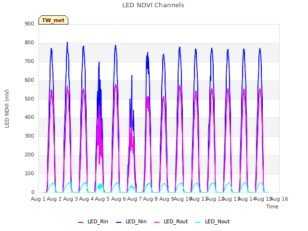Click the Aug 8 x-axis label
308x231 pixels.
(150, 199)
